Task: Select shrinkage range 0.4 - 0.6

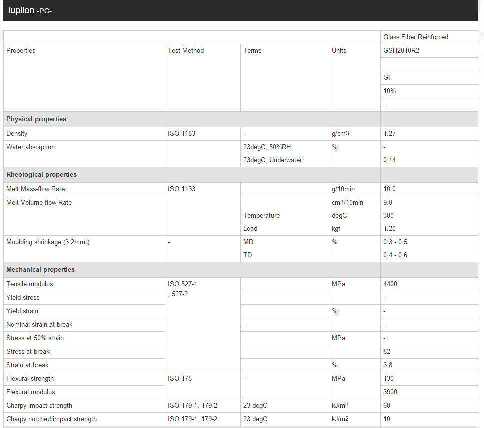Action: pyautogui.click(x=395, y=255)
